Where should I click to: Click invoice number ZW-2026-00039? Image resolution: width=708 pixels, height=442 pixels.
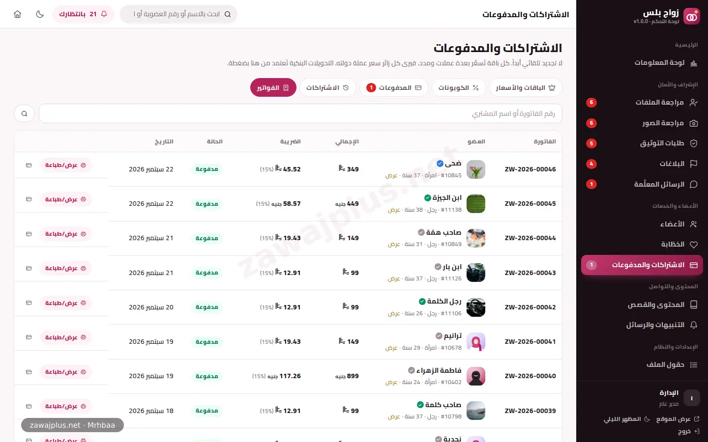531,411
